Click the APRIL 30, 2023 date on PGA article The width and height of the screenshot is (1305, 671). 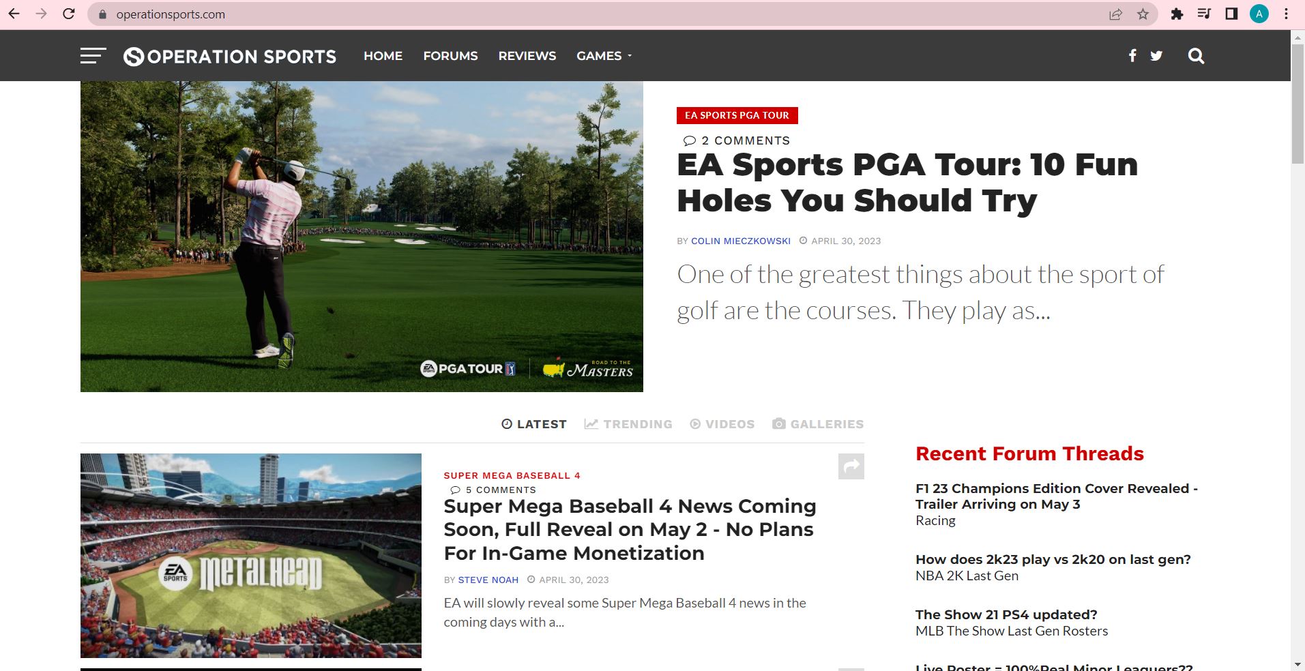pyautogui.click(x=846, y=241)
